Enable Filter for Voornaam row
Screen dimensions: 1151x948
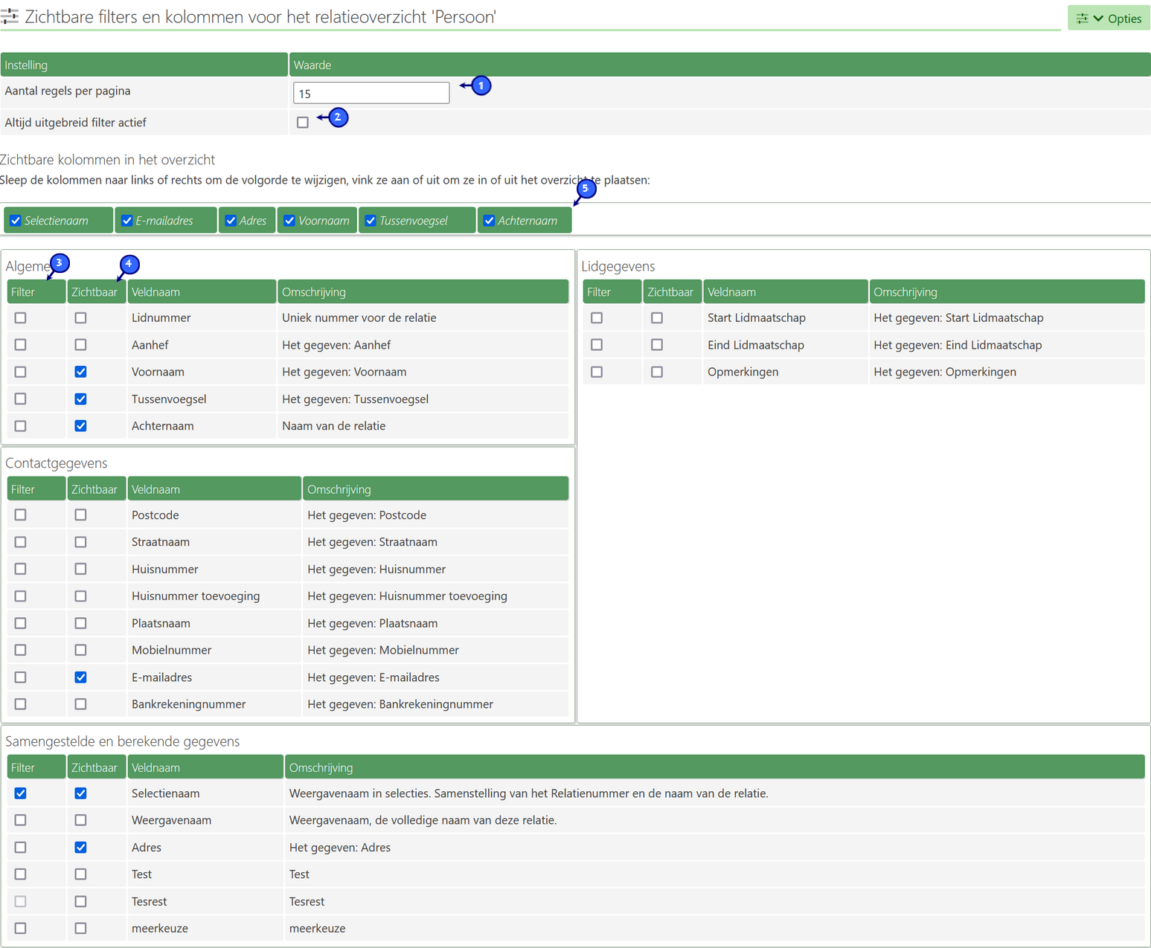coord(21,372)
